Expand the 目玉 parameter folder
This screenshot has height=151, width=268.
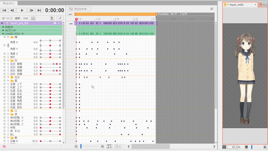click(x=8, y=77)
